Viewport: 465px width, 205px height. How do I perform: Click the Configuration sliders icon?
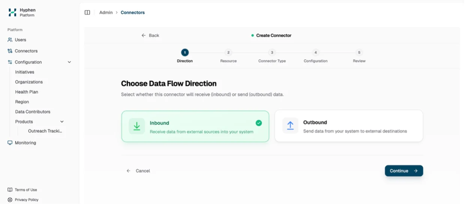point(10,62)
